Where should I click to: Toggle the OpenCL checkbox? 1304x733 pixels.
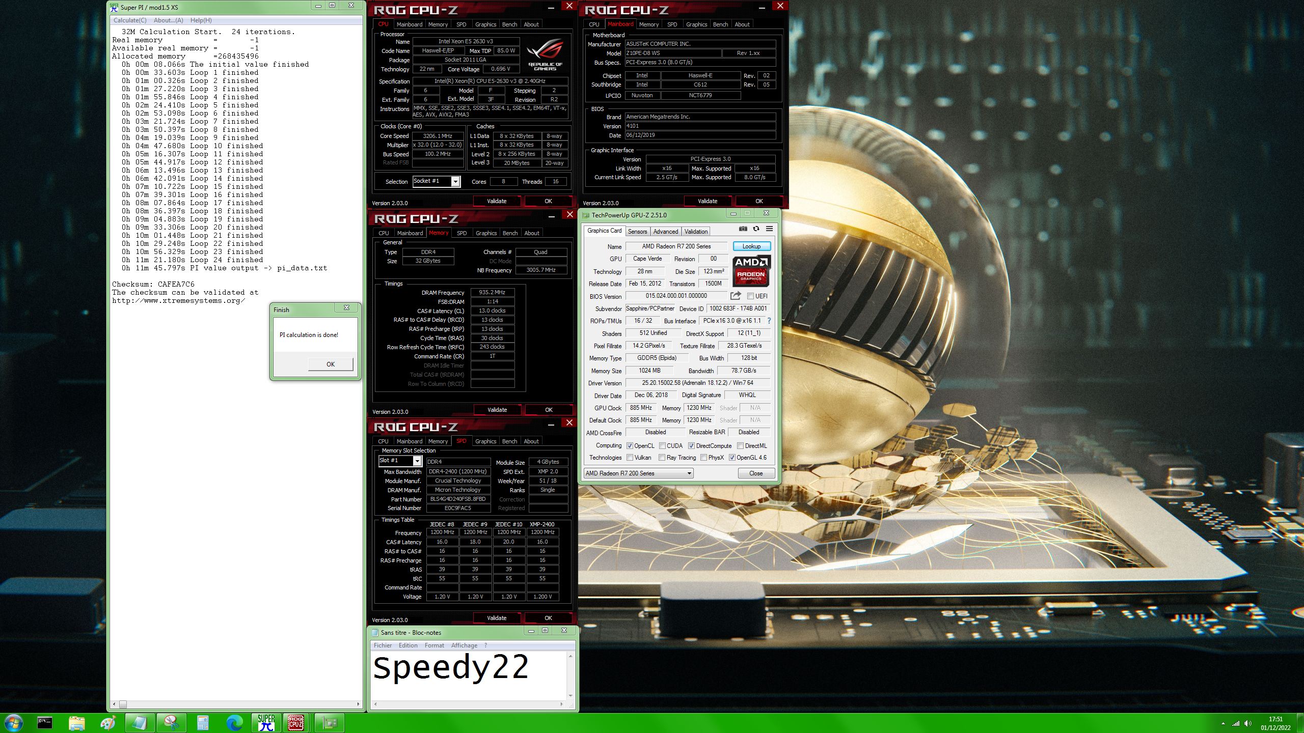[x=630, y=445]
